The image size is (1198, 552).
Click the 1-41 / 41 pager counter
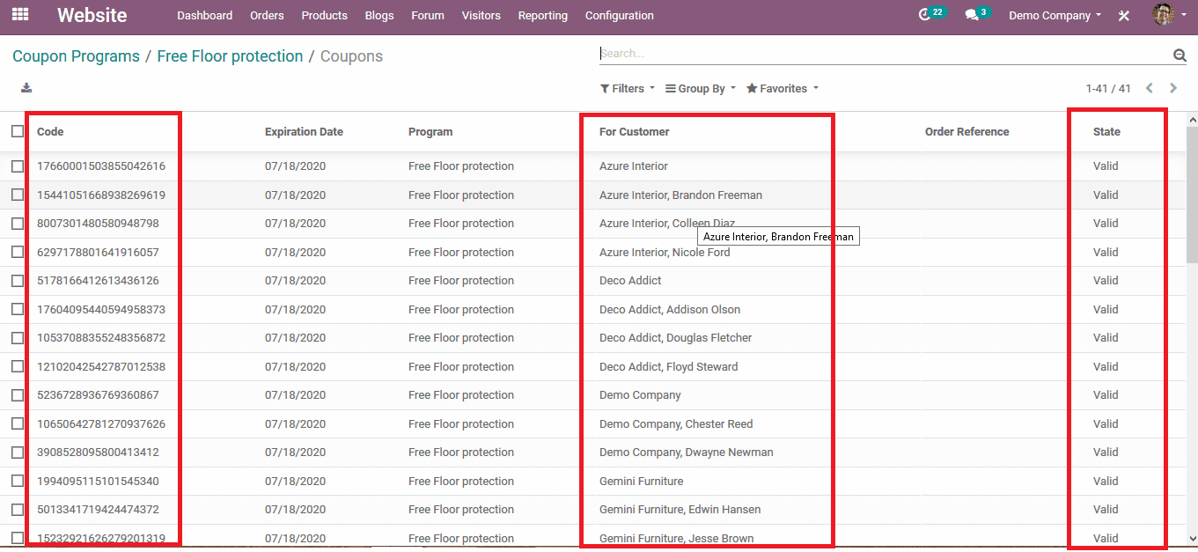tap(1108, 88)
